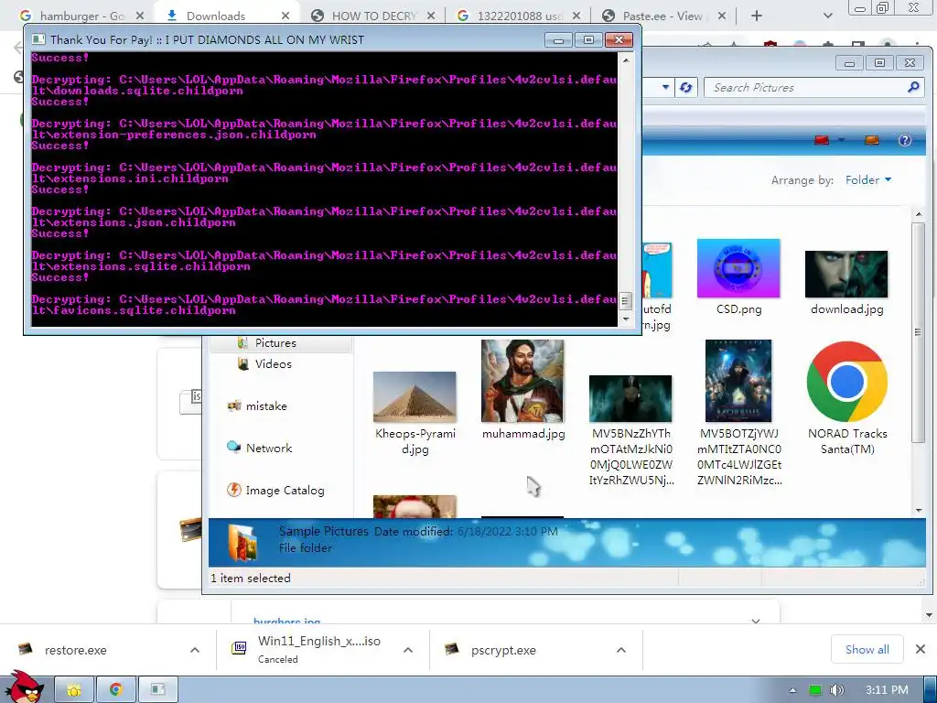
Task: Show hidden tray icons arrow
Action: (792, 690)
